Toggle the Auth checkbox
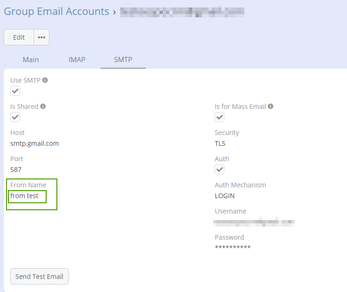The height and width of the screenshot is (292, 347). 220,169
